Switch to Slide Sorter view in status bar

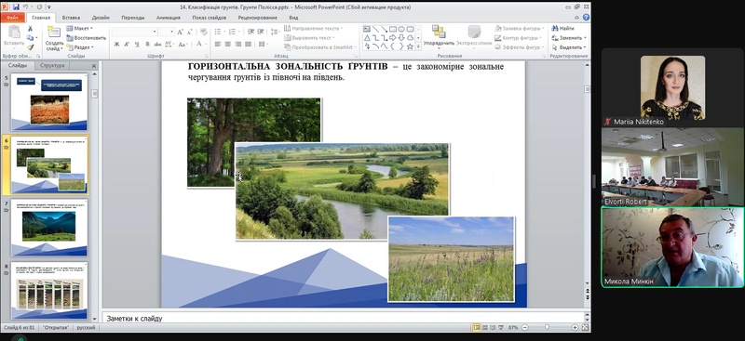pyautogui.click(x=484, y=328)
